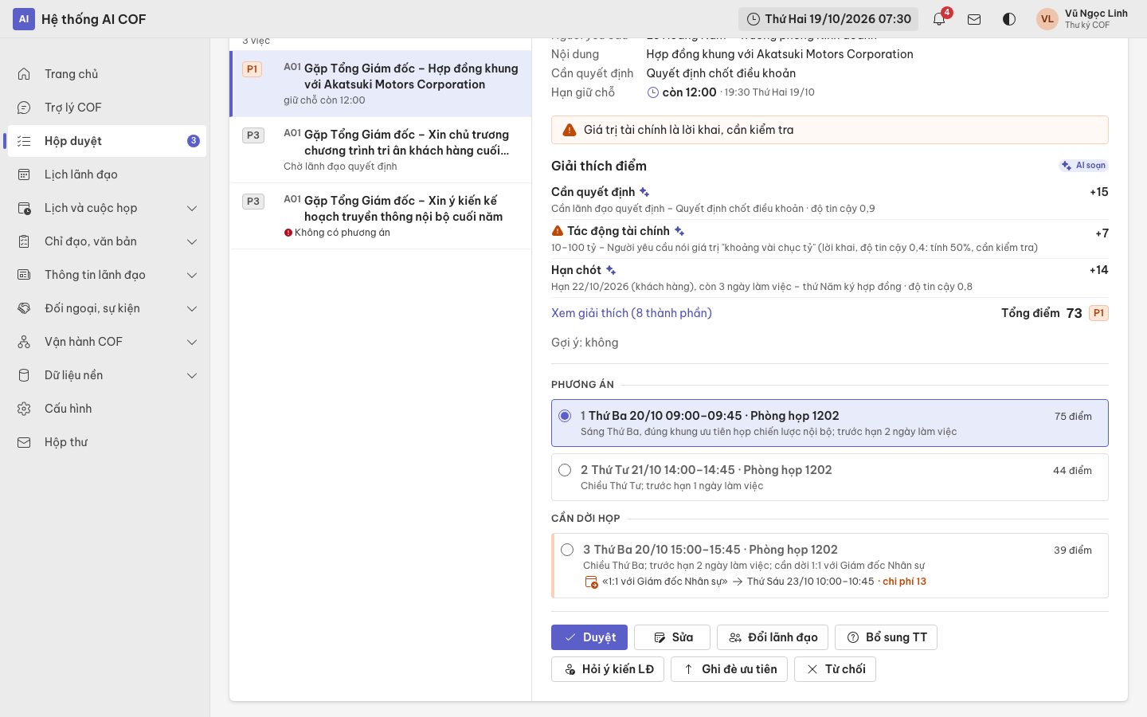This screenshot has width=1147, height=717.
Task: Expand the Chỉ đạo, văn bản chevron
Action: pyautogui.click(x=192, y=241)
